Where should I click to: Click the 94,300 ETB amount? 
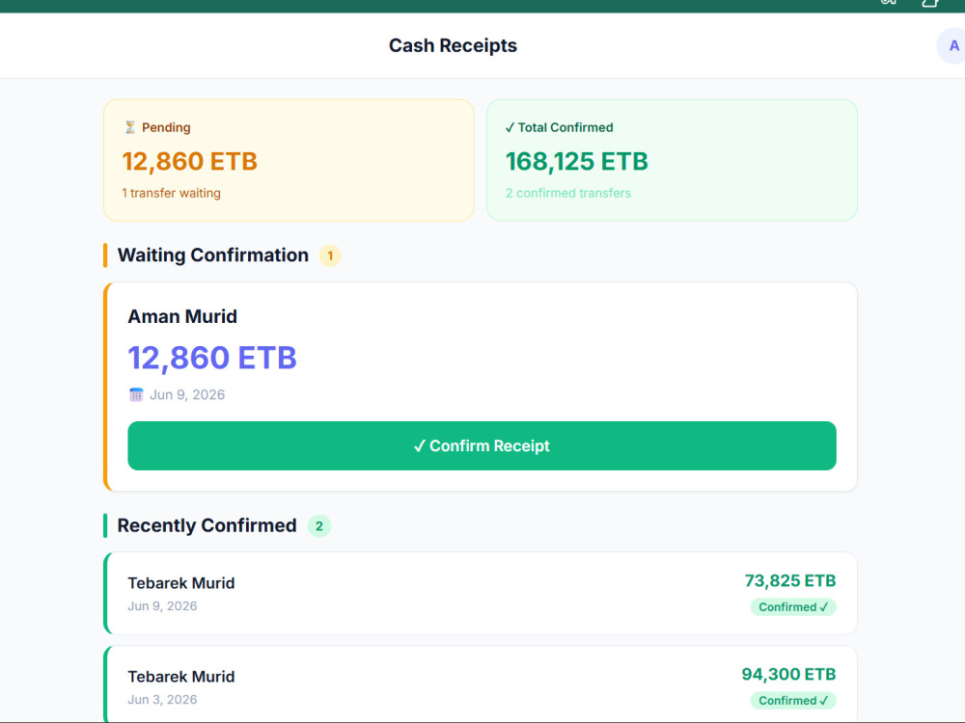(x=788, y=675)
